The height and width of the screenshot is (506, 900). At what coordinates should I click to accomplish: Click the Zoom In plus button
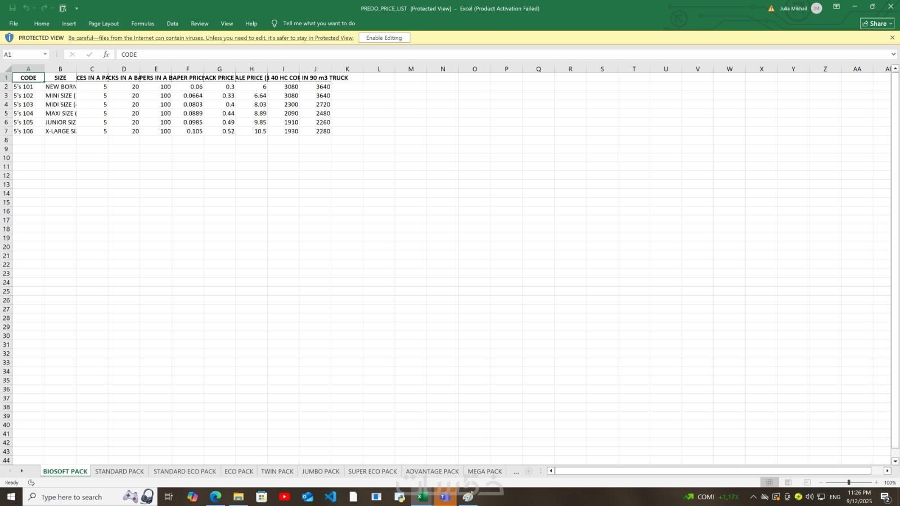pos(876,482)
